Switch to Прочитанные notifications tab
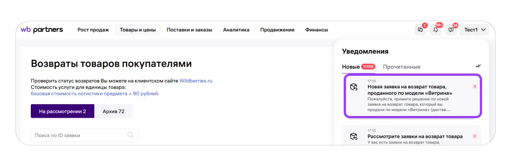 coord(401,67)
